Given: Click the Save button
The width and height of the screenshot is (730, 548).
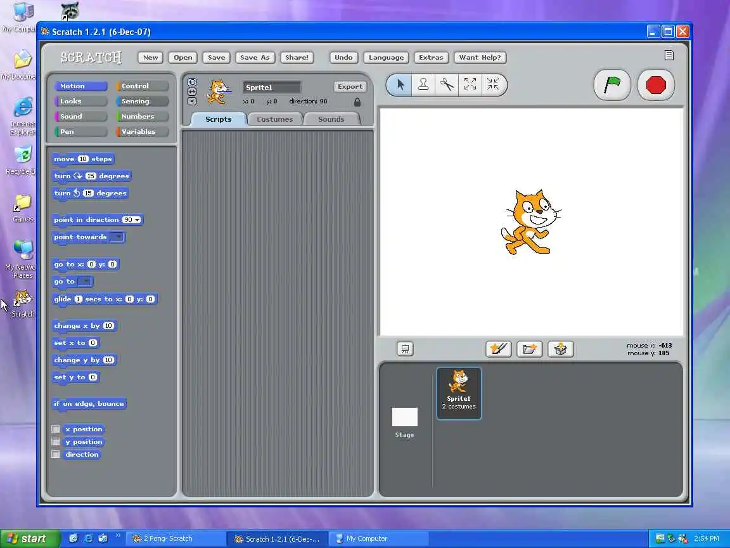Looking at the screenshot, I should pyautogui.click(x=217, y=57).
